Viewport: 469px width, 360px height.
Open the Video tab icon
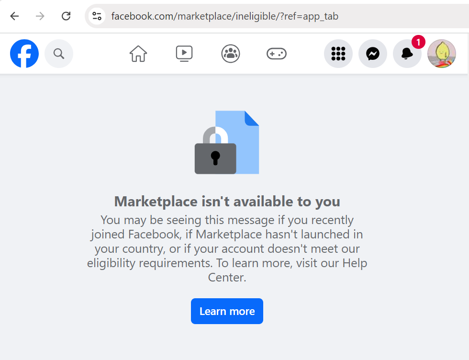click(x=184, y=54)
